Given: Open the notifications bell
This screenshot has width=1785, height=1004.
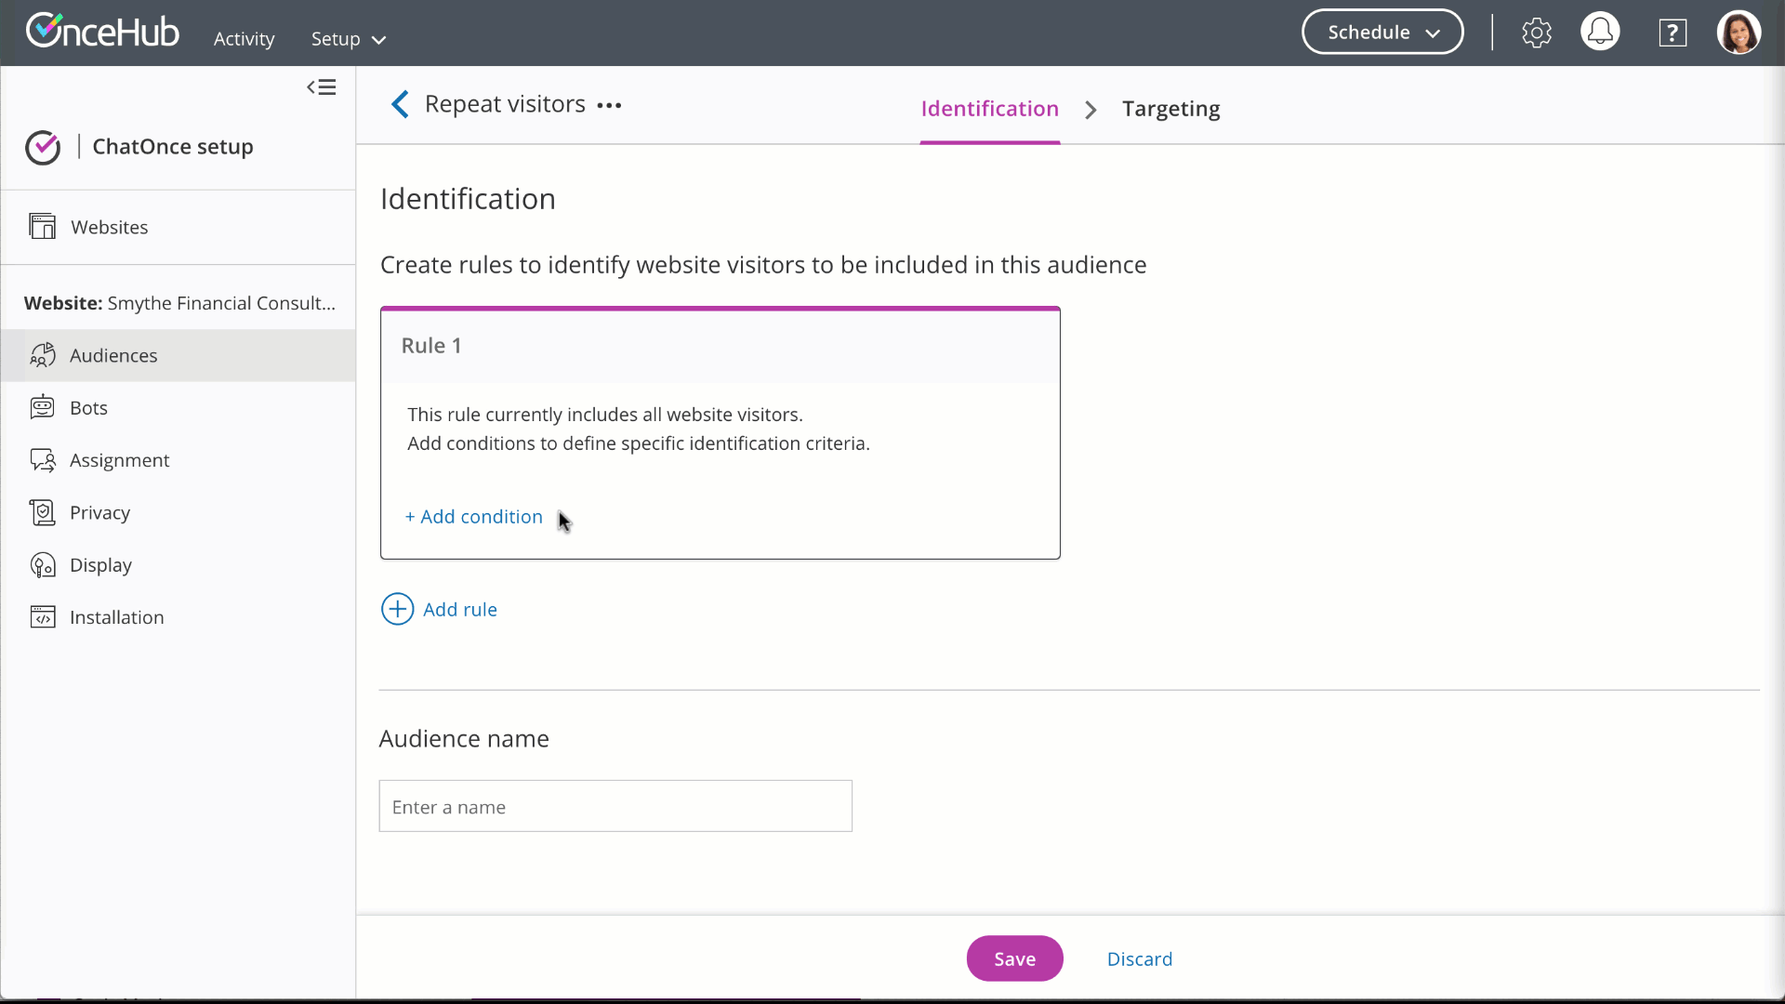Looking at the screenshot, I should tap(1600, 33).
